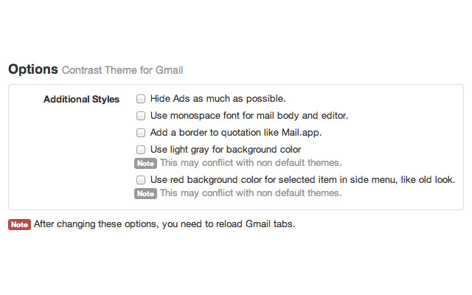472x295 pixels.
Task: Click the 'Use monospace font' label text
Action: [249, 116]
